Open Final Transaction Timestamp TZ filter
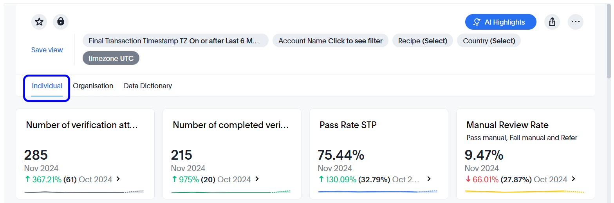The width and height of the screenshot is (614, 203). click(x=175, y=41)
